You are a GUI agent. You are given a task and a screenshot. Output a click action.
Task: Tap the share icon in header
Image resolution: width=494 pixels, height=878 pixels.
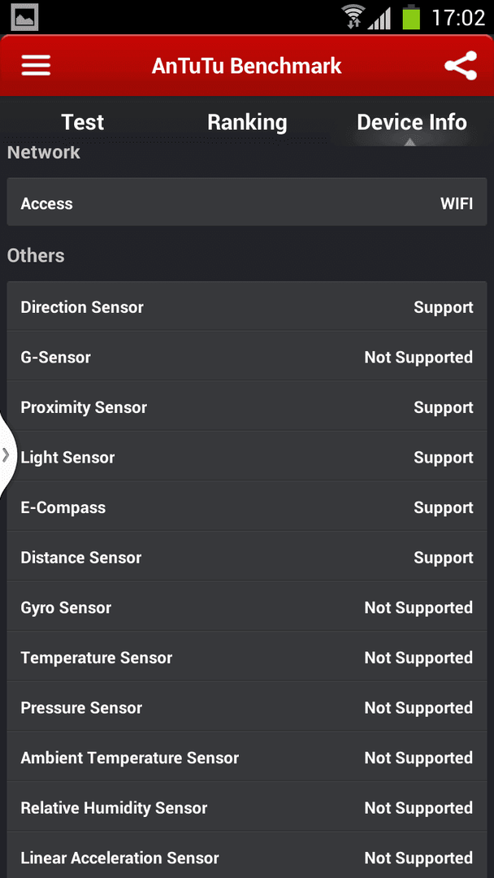(x=461, y=66)
